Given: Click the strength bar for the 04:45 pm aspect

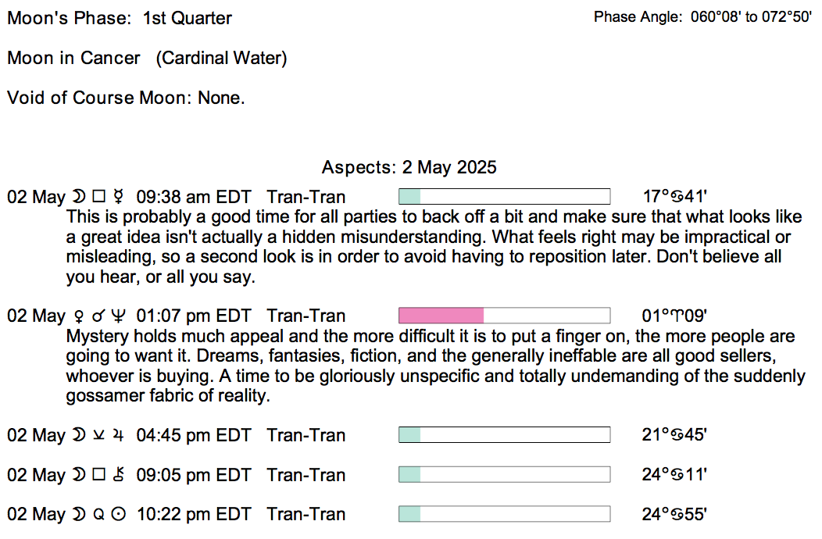Looking at the screenshot, I should (504, 434).
